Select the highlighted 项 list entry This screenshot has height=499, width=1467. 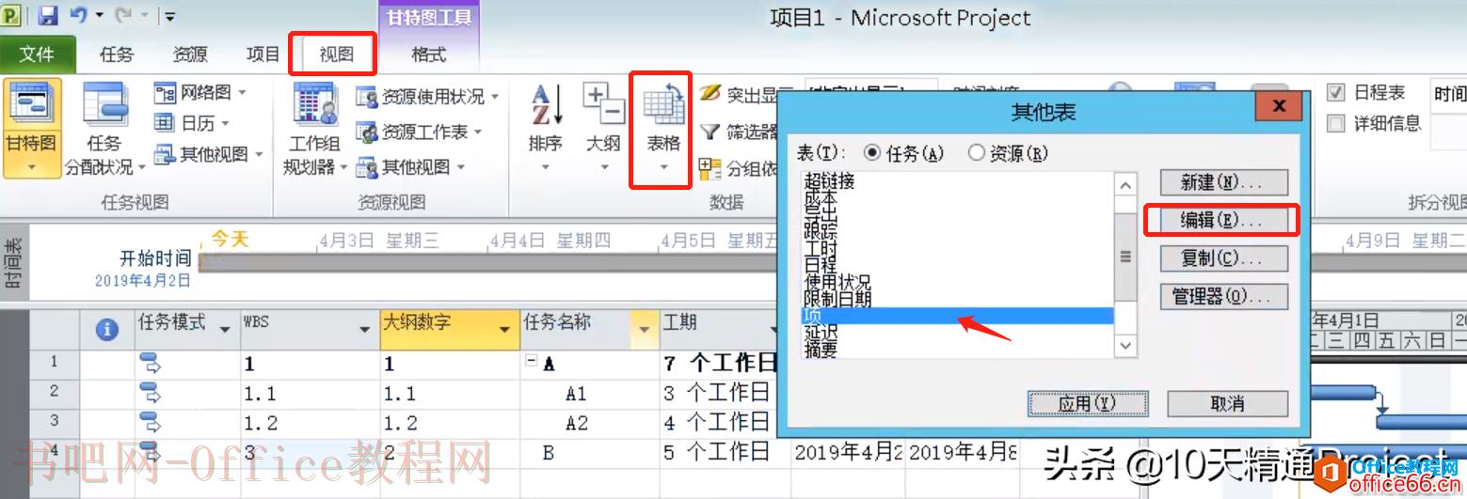(956, 316)
